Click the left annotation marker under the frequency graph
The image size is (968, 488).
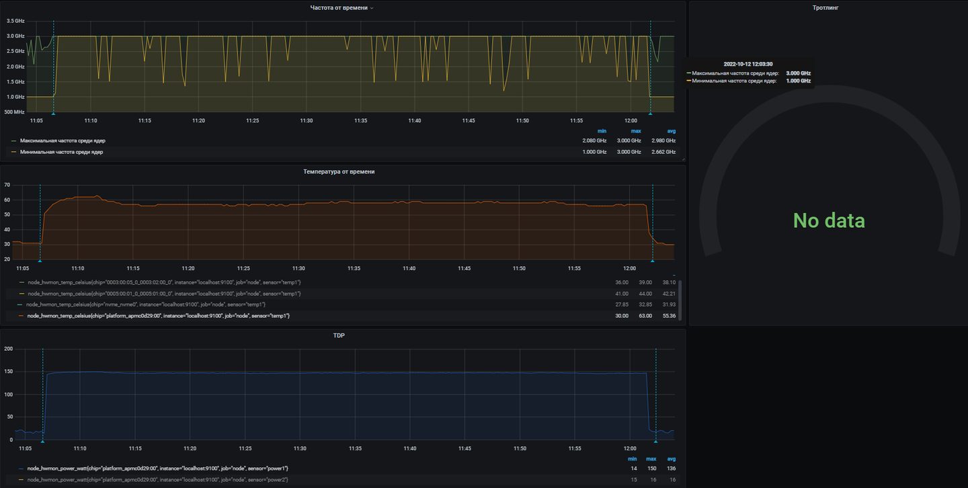click(53, 114)
